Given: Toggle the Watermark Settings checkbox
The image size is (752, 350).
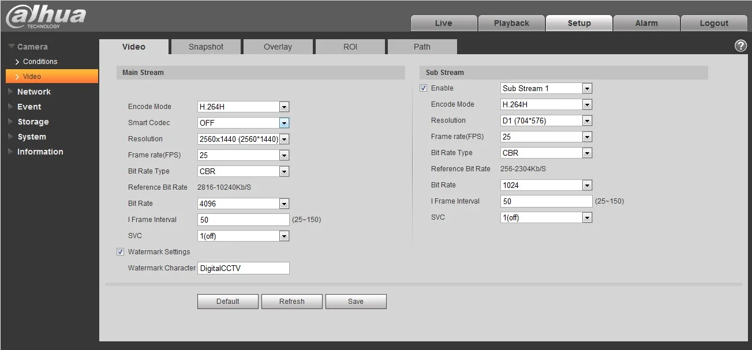Looking at the screenshot, I should (x=120, y=252).
